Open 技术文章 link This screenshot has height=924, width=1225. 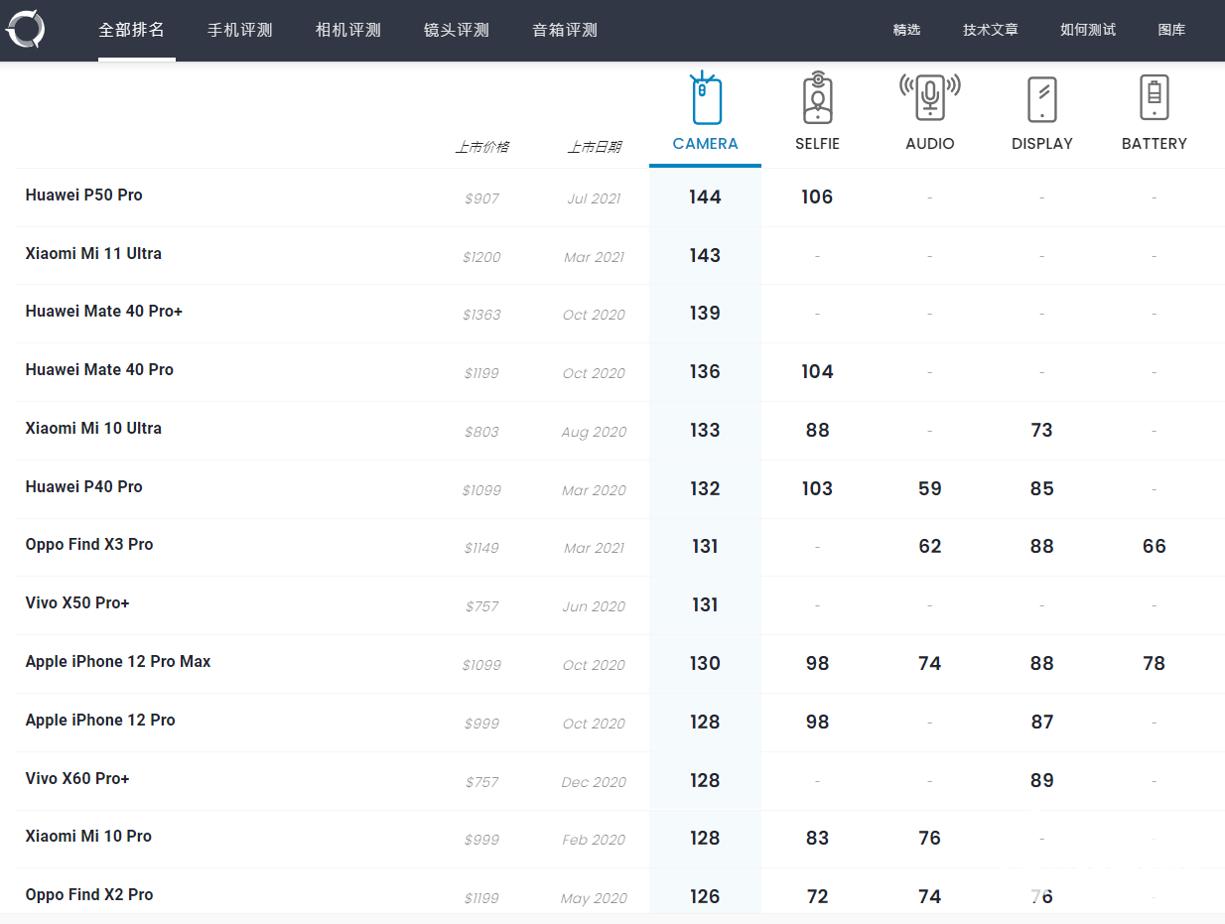click(990, 30)
